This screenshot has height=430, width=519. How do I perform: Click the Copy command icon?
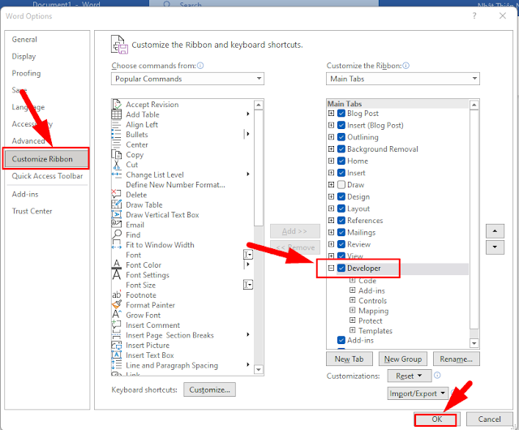tap(117, 155)
